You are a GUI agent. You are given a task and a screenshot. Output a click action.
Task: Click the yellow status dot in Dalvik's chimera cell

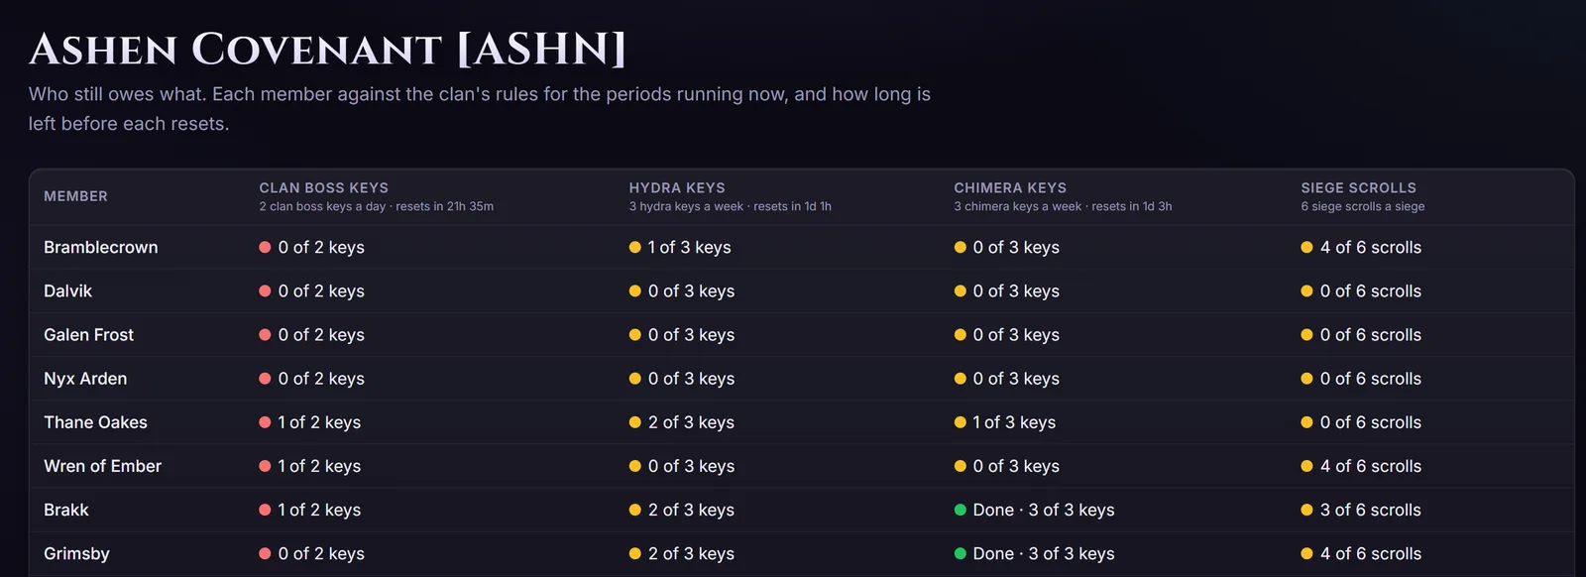point(960,290)
